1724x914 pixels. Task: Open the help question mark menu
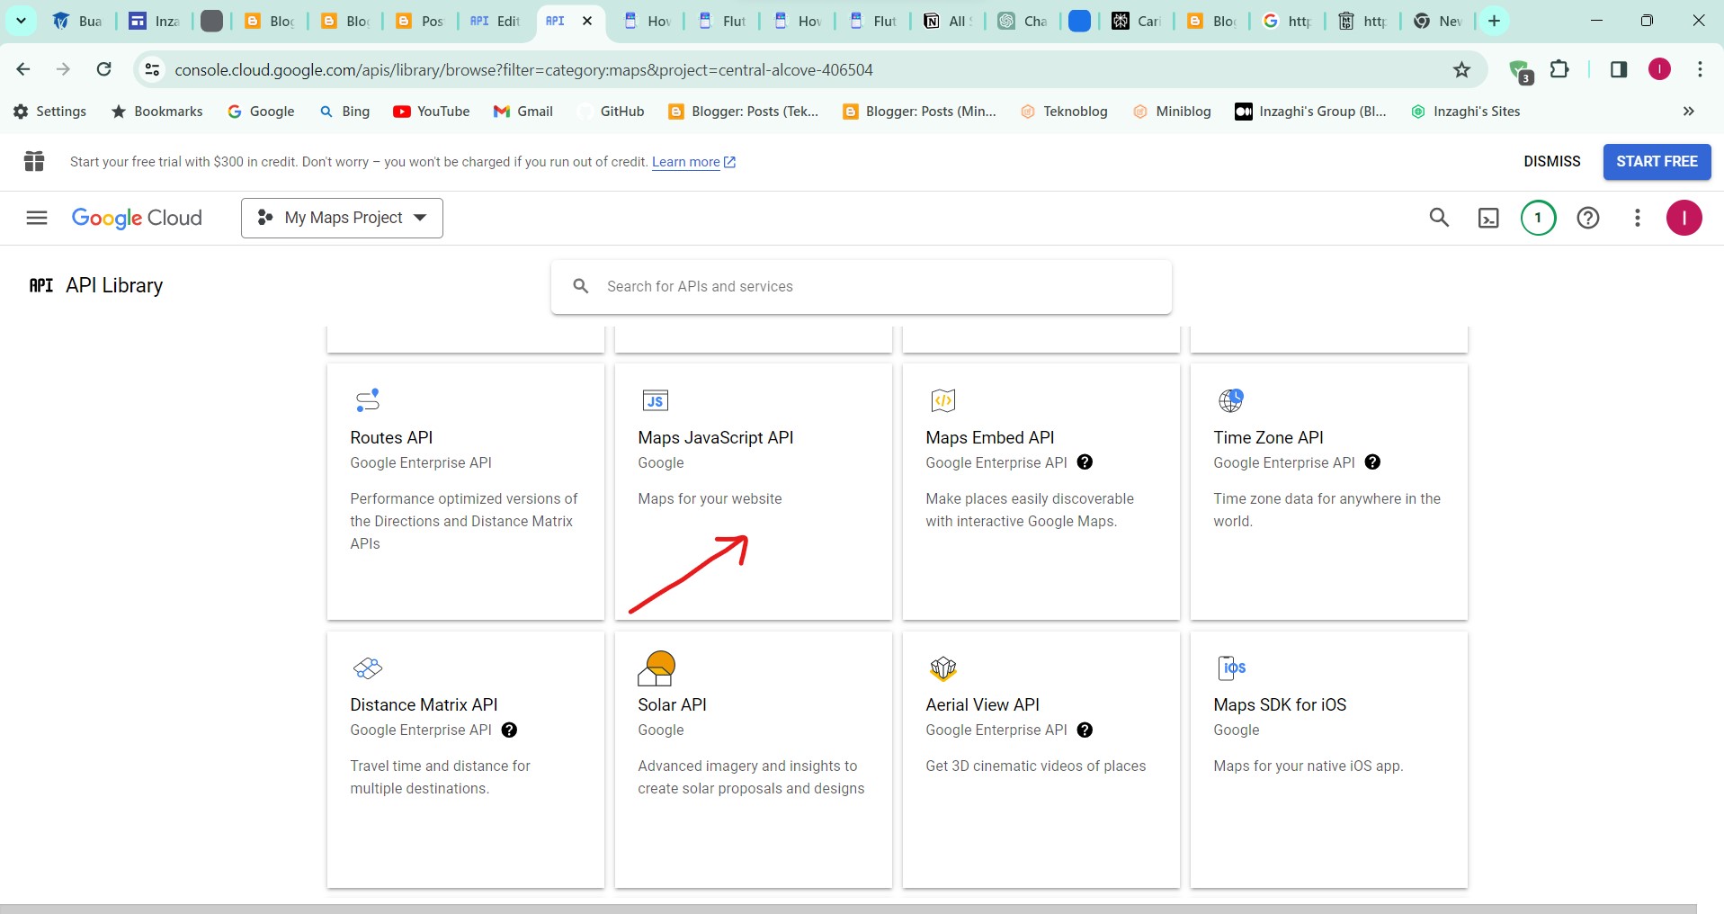[1588, 218]
